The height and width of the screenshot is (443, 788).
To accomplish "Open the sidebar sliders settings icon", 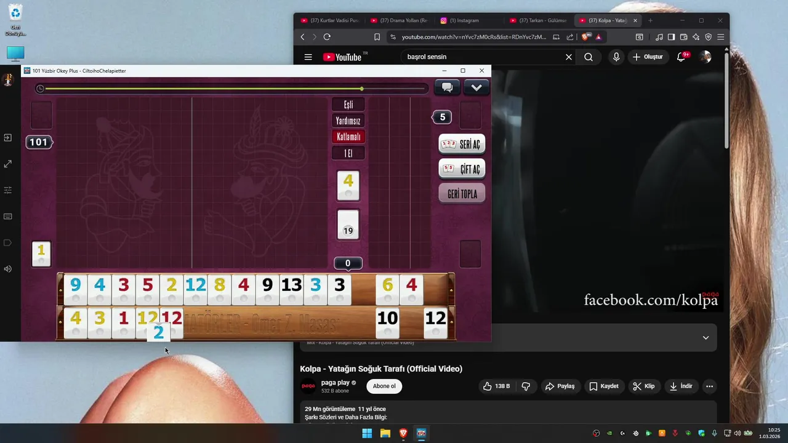I will point(7,190).
